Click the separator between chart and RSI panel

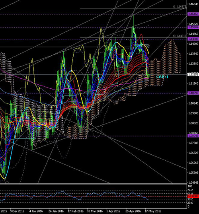pos(93,184)
